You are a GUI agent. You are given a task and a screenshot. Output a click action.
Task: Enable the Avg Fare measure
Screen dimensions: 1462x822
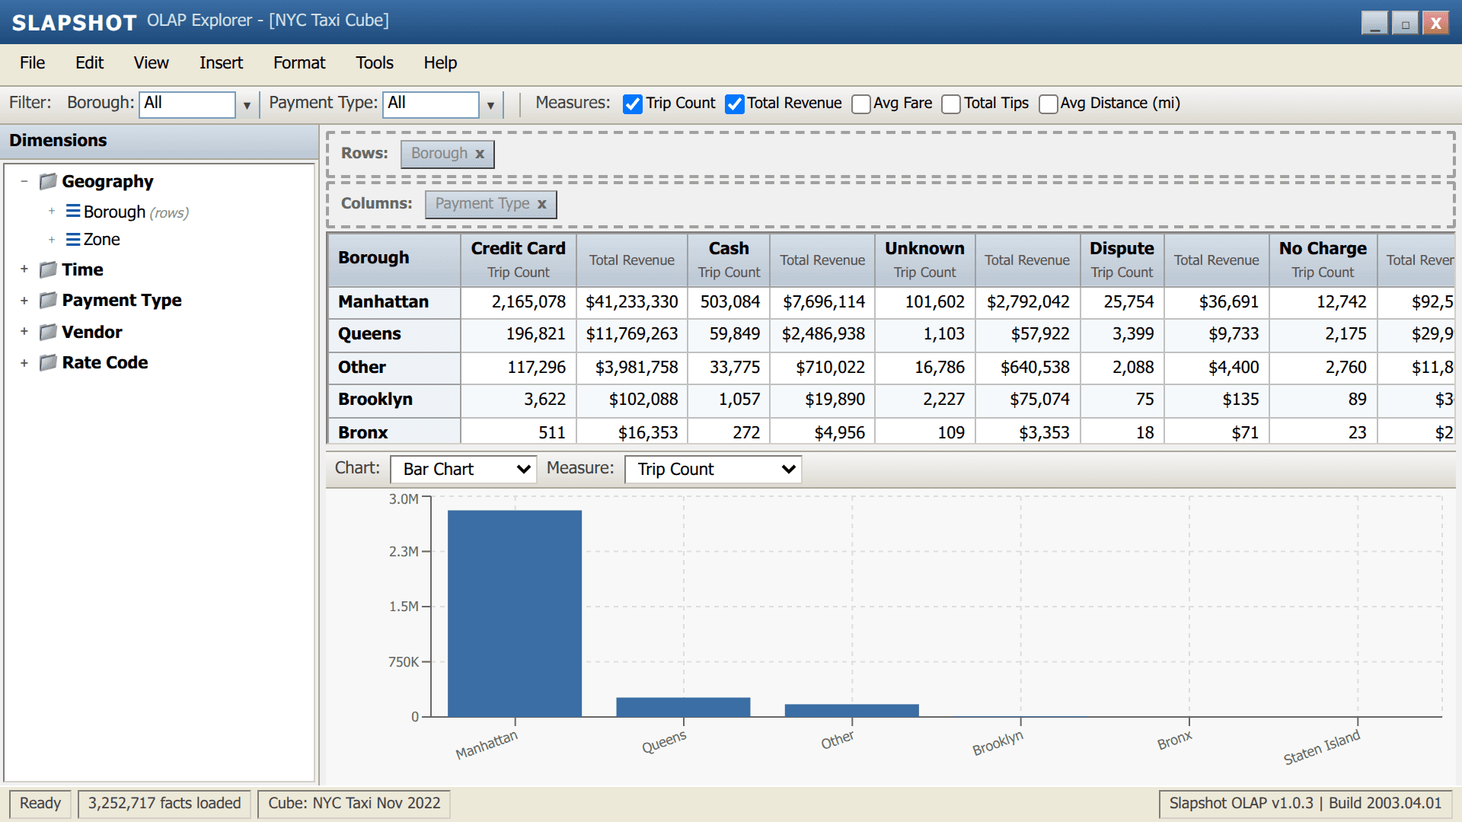860,104
